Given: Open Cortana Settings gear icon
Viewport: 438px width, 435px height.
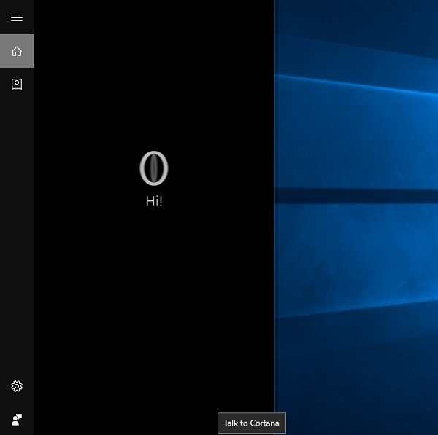Looking at the screenshot, I should [x=17, y=386].
